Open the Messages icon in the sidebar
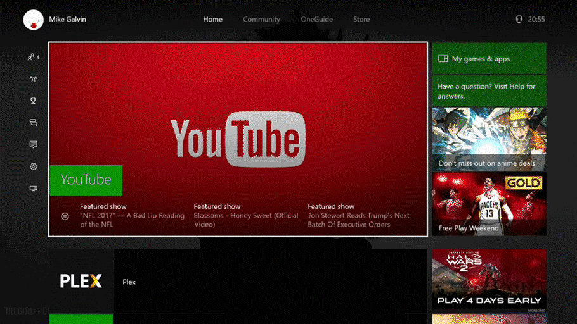Image resolution: width=577 pixels, height=324 pixels. pos(33,123)
